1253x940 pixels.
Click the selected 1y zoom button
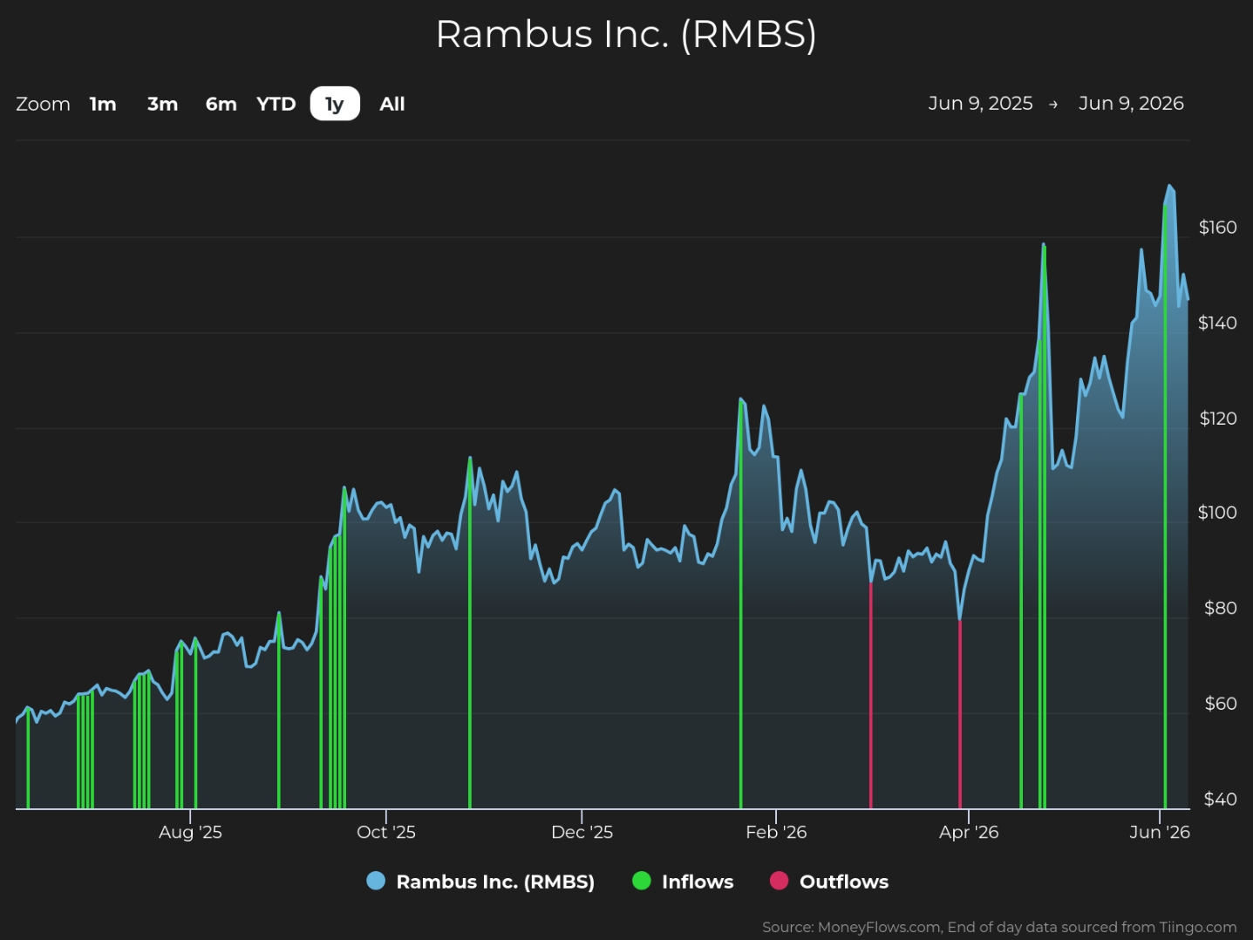tap(335, 104)
